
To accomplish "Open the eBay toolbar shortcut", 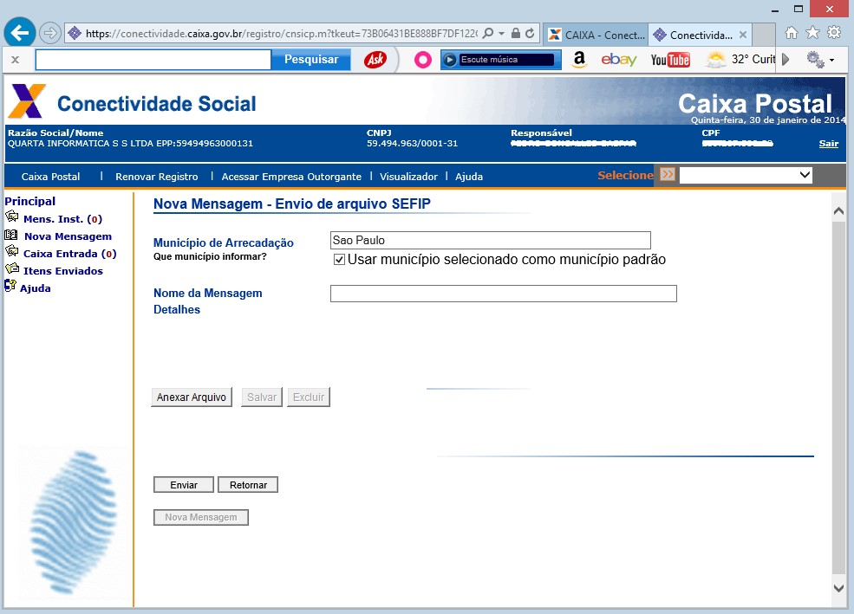I will pos(619,59).
